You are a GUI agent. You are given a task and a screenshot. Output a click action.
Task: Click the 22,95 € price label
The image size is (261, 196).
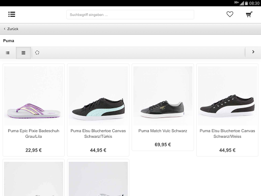34,150
